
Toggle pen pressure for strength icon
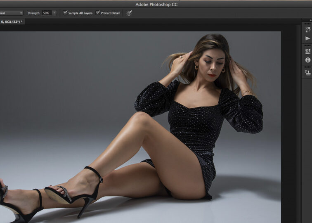129,13
